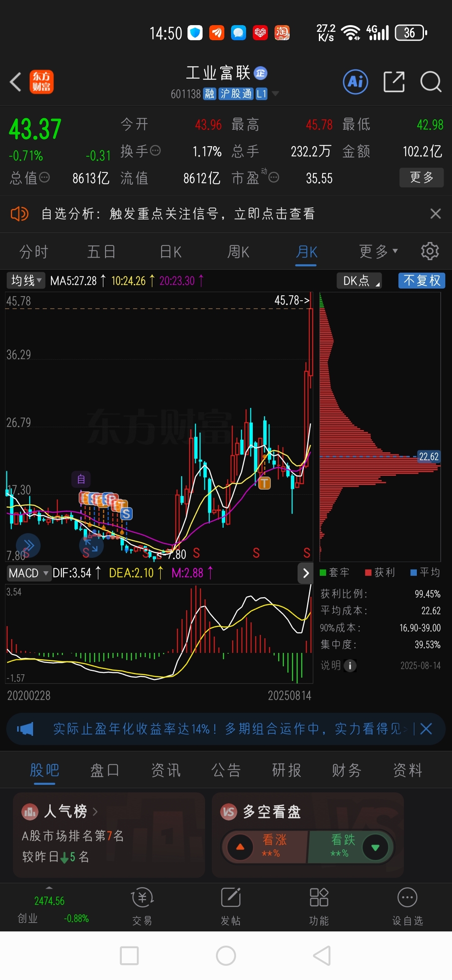Screen dimensions: 452x980
Task: Open the 财务 tab
Action: 347,770
